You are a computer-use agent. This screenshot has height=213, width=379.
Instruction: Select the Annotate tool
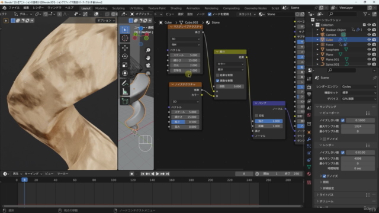click(125, 83)
